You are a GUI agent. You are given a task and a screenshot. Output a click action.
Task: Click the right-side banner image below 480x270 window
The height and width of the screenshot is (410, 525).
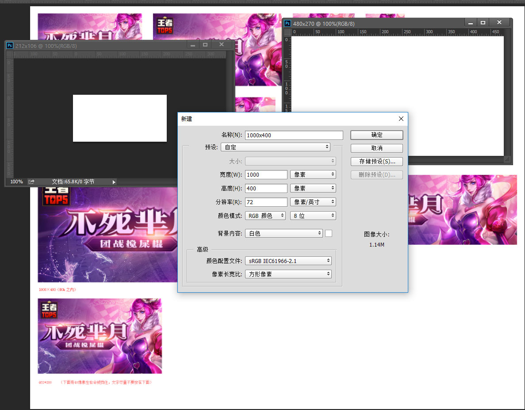pyautogui.click(x=462, y=209)
